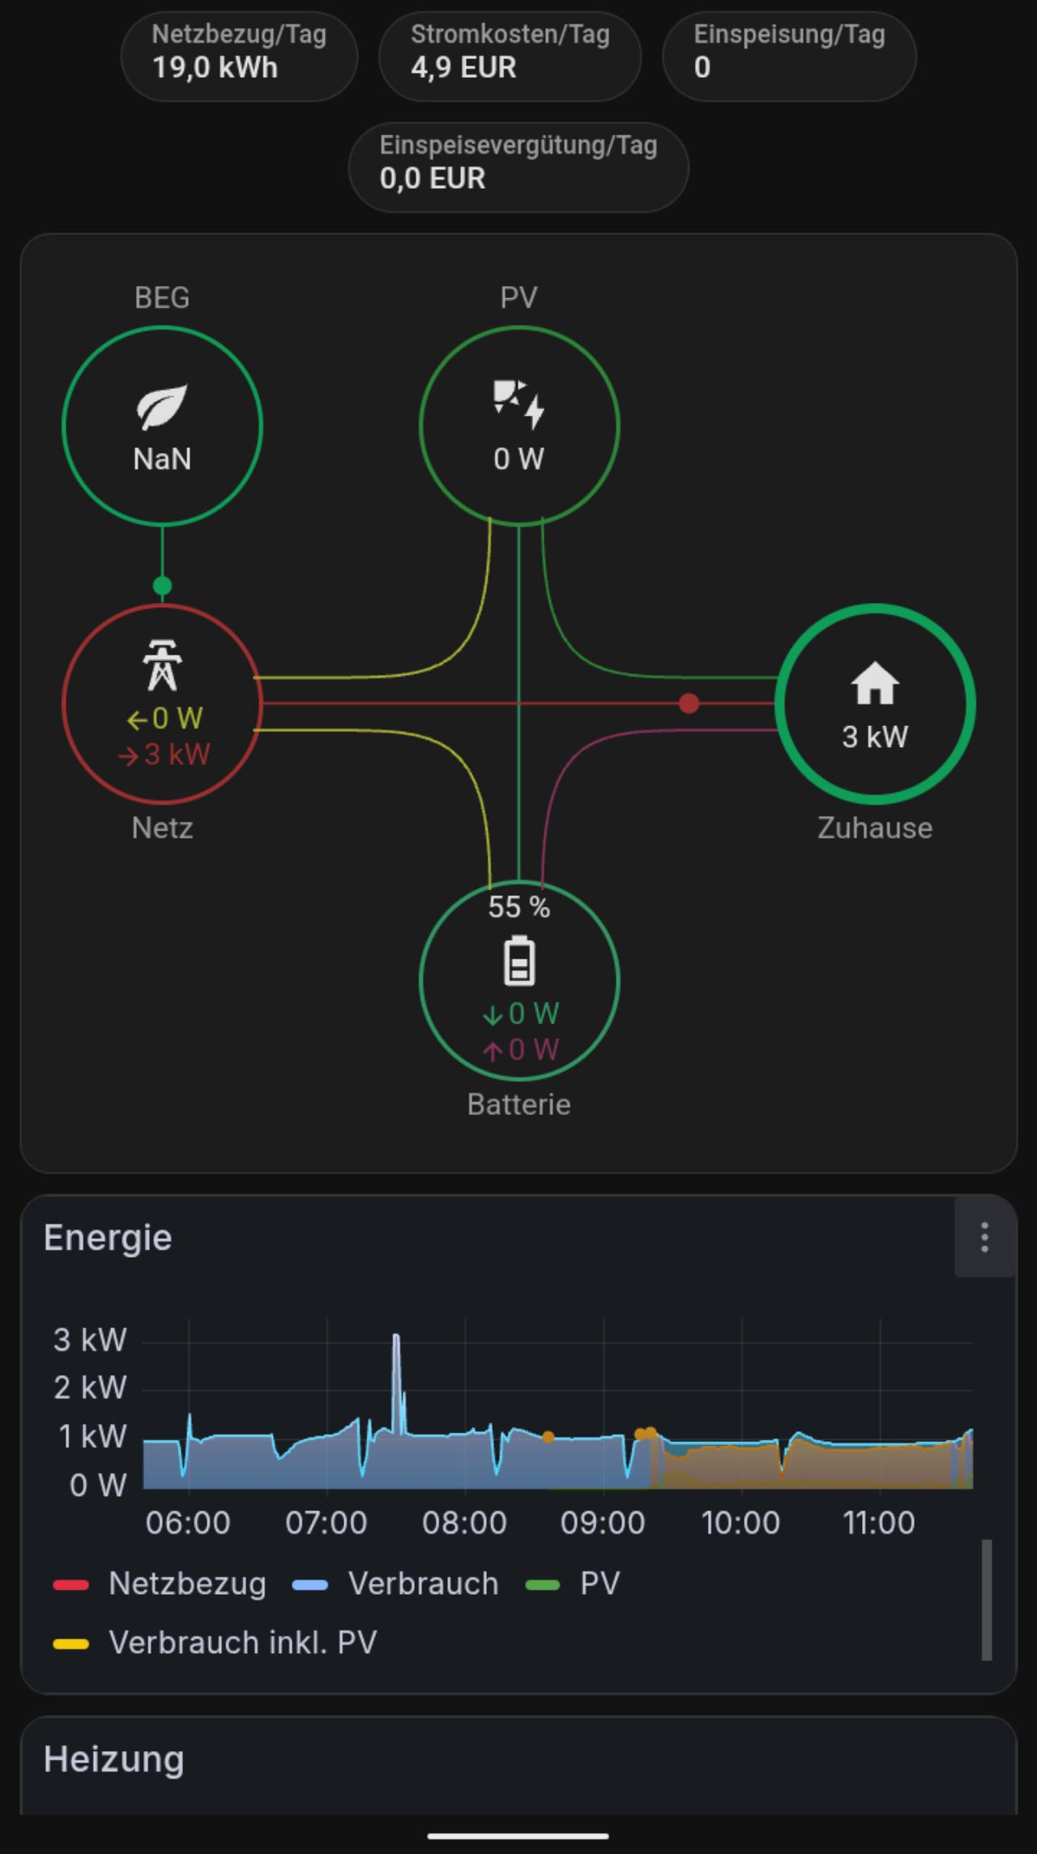The height and width of the screenshot is (1854, 1037).
Task: Toggle the Verbrauch legend series
Action: [x=396, y=1583]
